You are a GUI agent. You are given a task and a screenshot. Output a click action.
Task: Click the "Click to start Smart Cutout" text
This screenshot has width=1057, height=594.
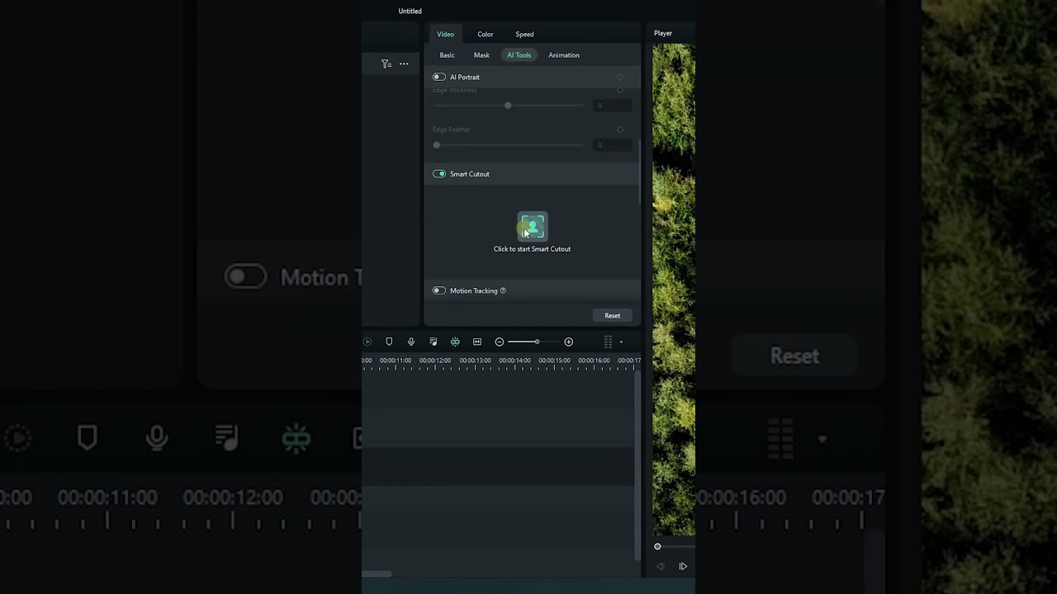pyautogui.click(x=532, y=249)
